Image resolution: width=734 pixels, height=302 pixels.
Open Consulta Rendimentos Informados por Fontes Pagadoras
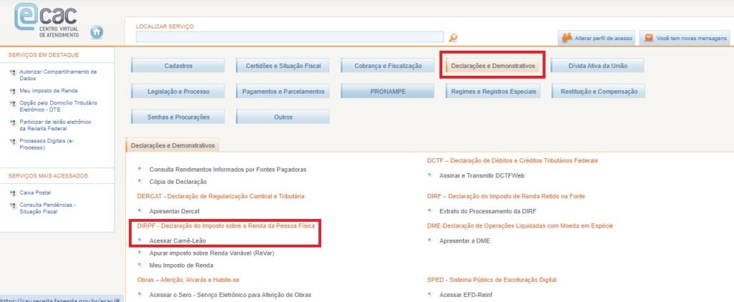227,170
